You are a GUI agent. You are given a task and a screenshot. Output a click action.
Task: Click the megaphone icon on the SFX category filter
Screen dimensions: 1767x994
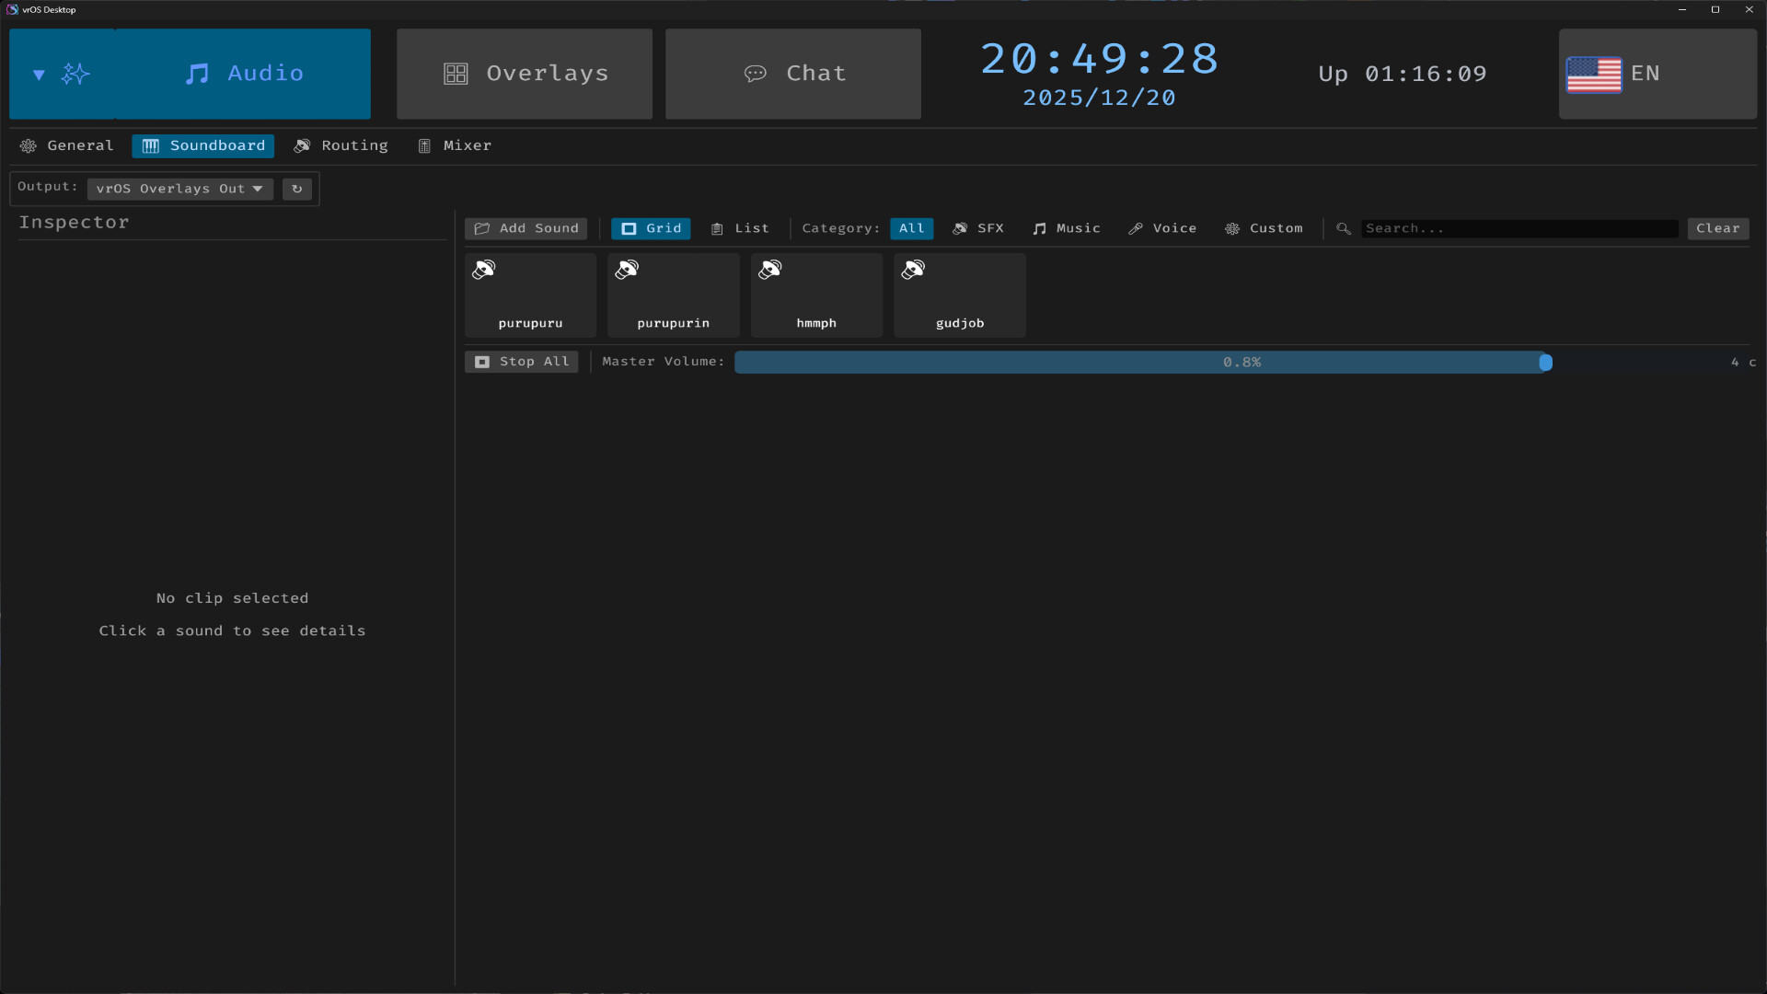pyautogui.click(x=961, y=228)
